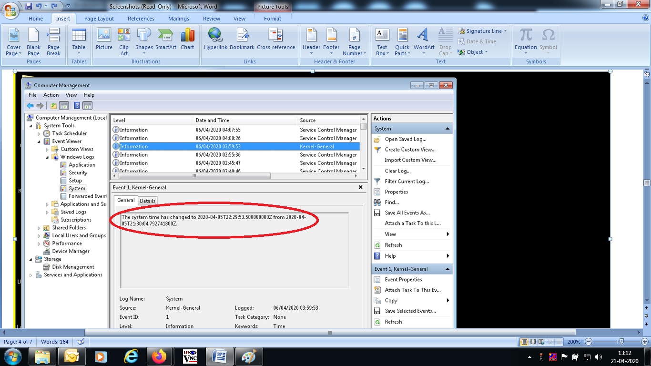651x366 pixels.
Task: Click Words: 164 counter
Action: point(55,342)
